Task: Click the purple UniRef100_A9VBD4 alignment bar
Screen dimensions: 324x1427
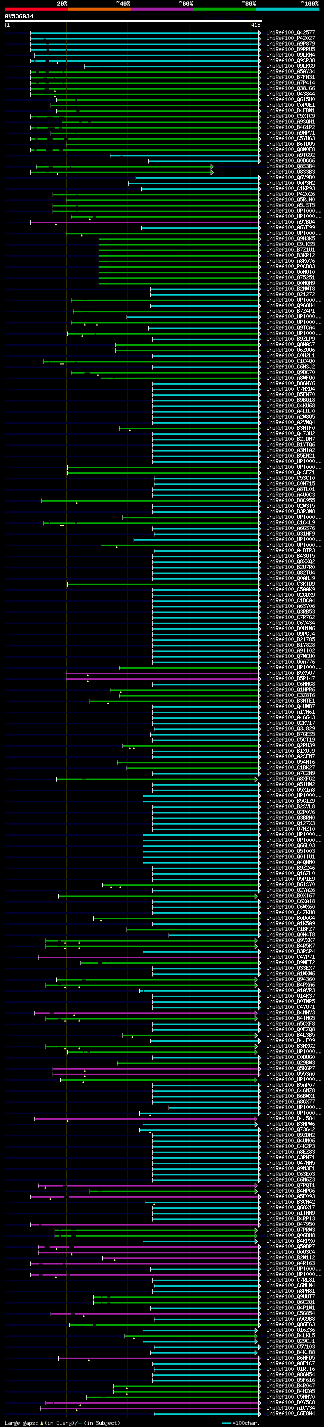Action: click(146, 222)
